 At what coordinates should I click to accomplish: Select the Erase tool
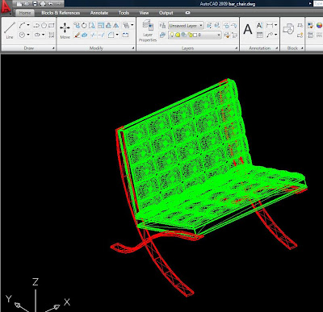[77, 35]
